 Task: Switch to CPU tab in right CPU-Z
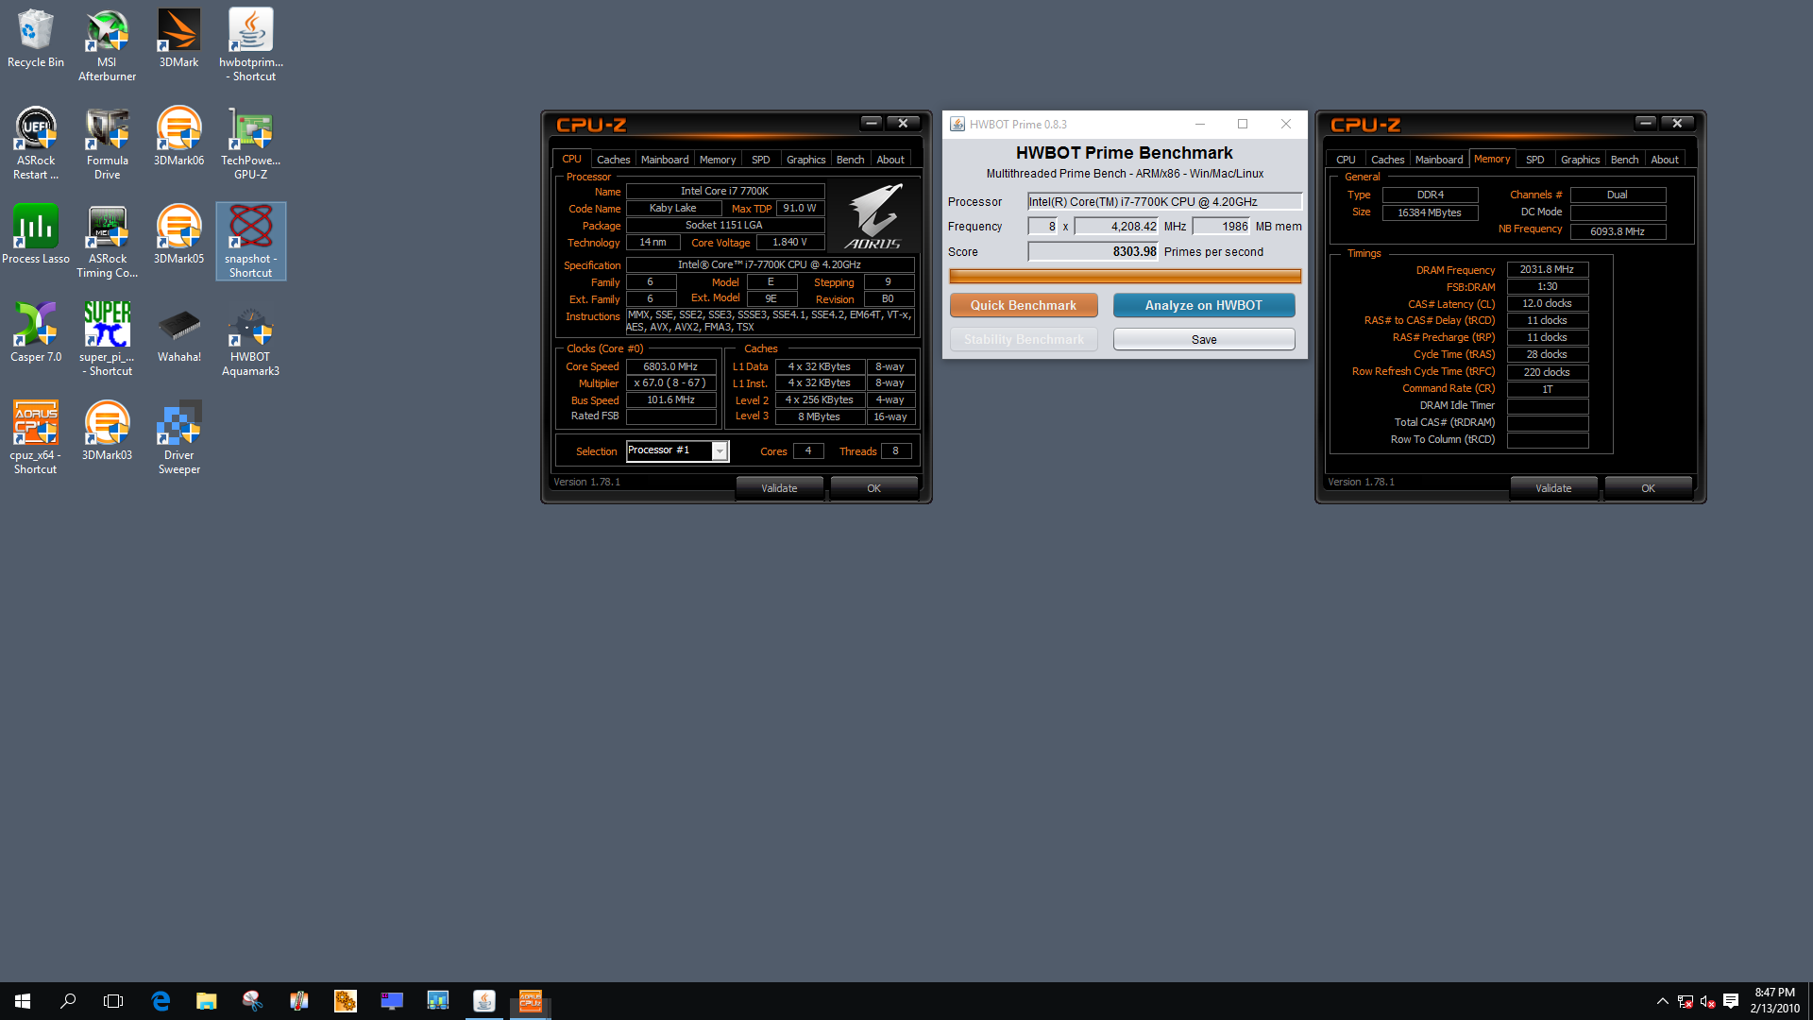pyautogui.click(x=1346, y=160)
